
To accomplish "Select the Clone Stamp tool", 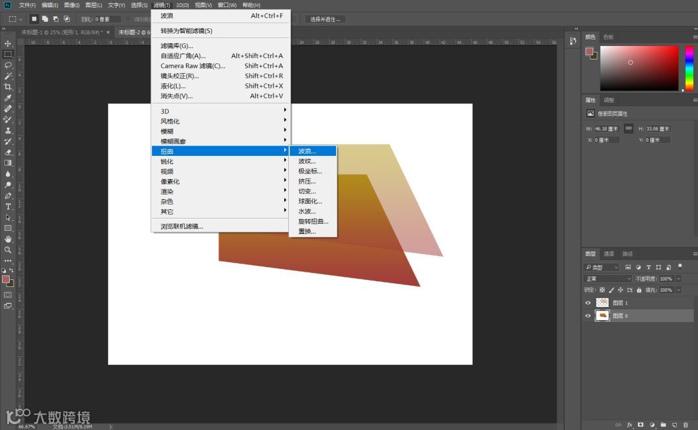I will (x=8, y=130).
